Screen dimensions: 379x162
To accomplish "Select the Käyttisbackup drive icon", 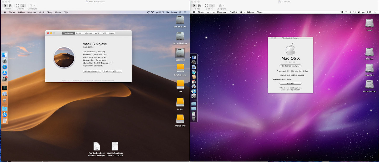I will click(369, 84).
